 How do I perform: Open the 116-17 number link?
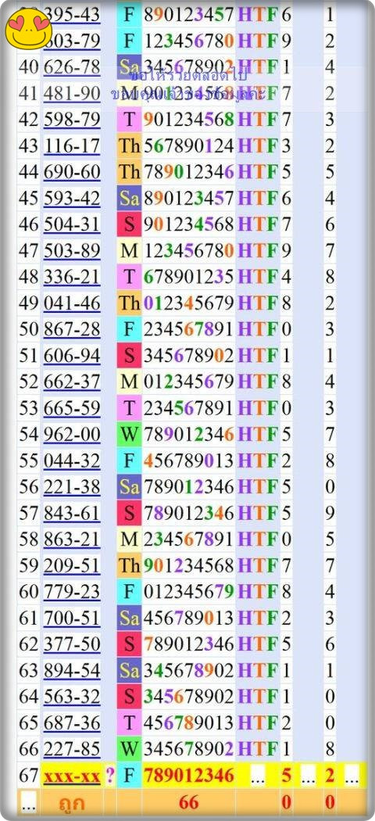[x=72, y=146]
